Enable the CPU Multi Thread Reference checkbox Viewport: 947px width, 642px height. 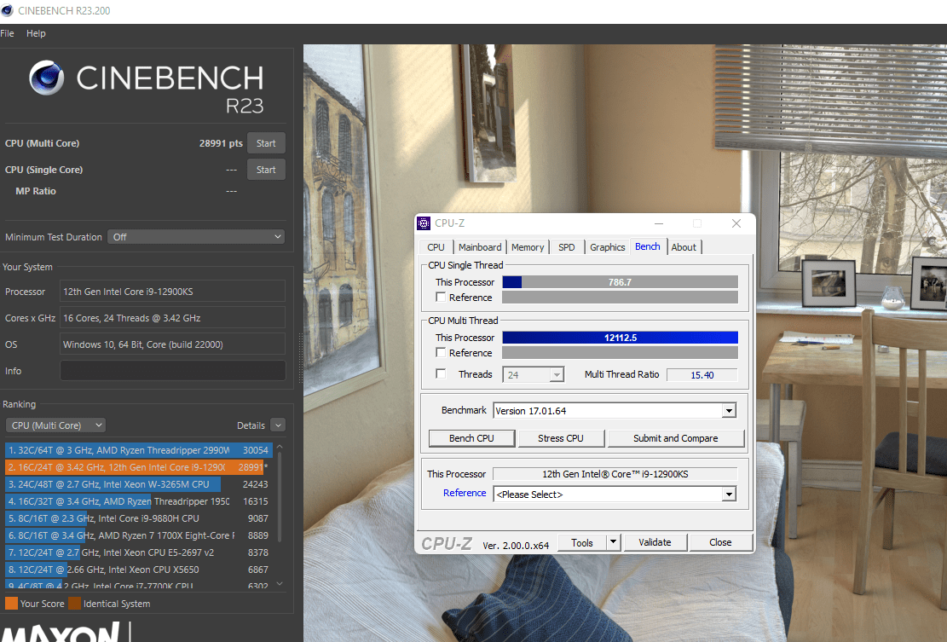coord(441,353)
